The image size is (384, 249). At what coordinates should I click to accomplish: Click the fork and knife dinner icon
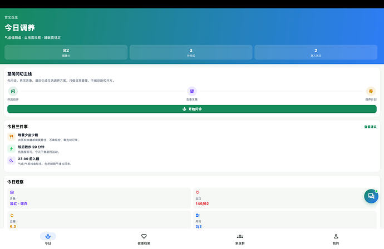(x=12, y=137)
